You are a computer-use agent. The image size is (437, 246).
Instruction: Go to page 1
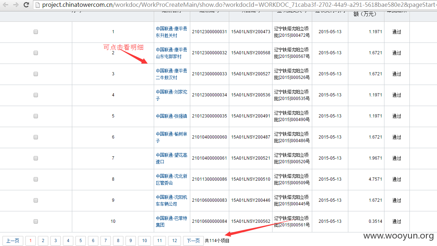[30, 241]
